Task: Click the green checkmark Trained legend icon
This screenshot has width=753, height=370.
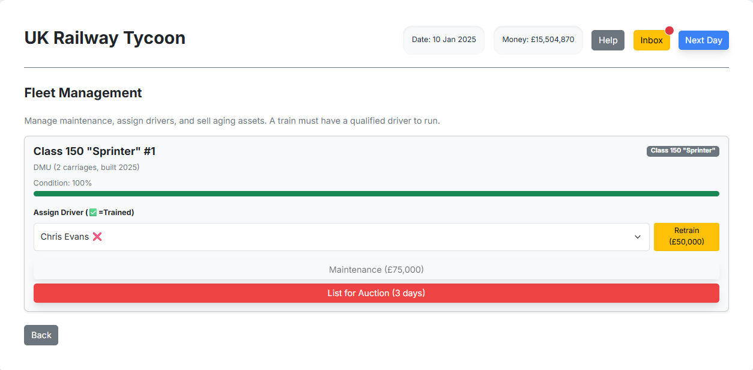Action: (93, 213)
